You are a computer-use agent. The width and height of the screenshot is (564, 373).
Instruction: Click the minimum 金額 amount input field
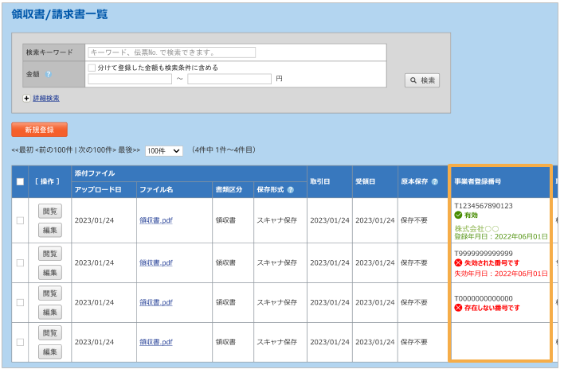pyautogui.click(x=130, y=80)
